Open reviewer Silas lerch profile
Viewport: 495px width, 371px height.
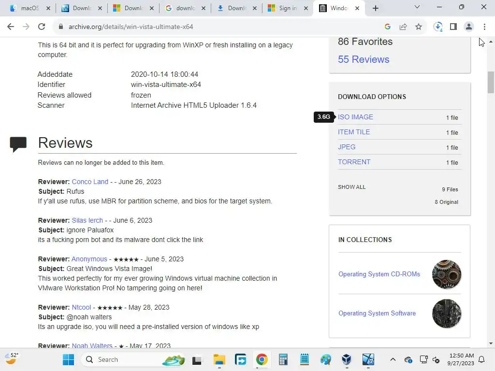click(x=87, y=220)
